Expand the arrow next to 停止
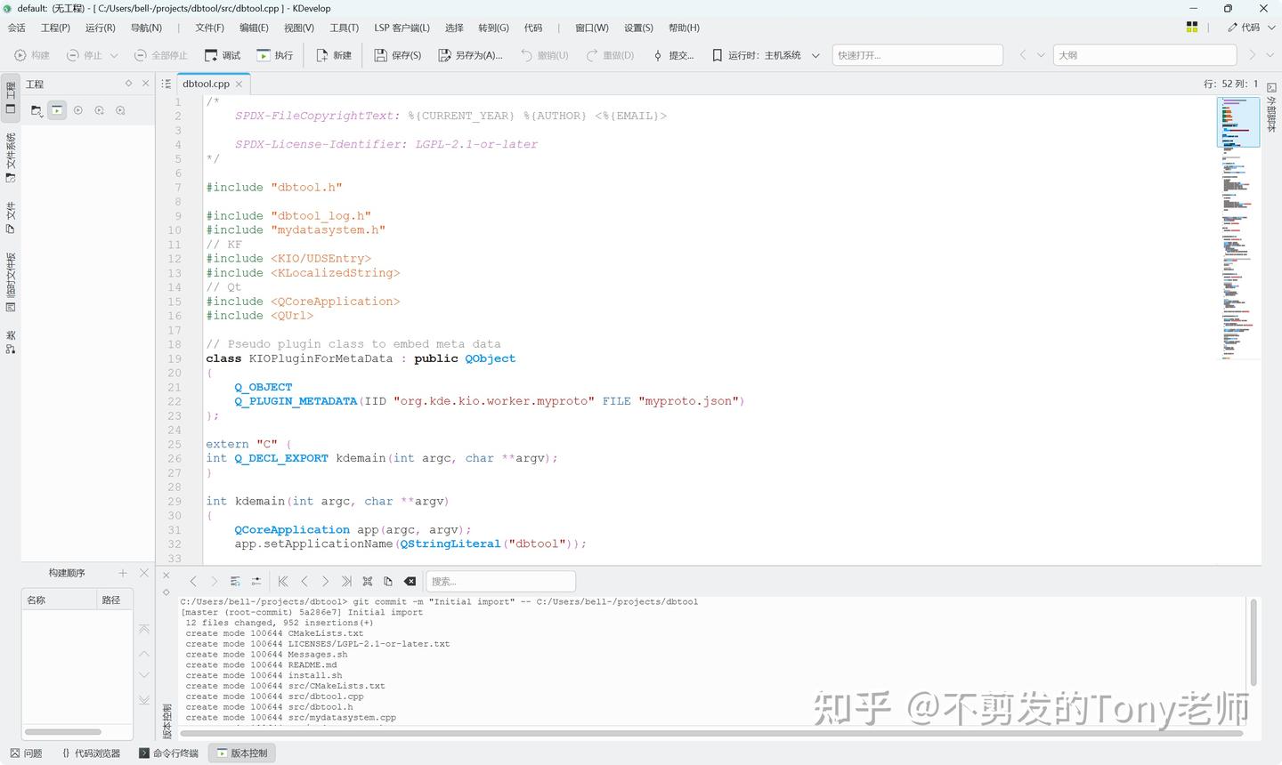1282x765 pixels. click(114, 54)
